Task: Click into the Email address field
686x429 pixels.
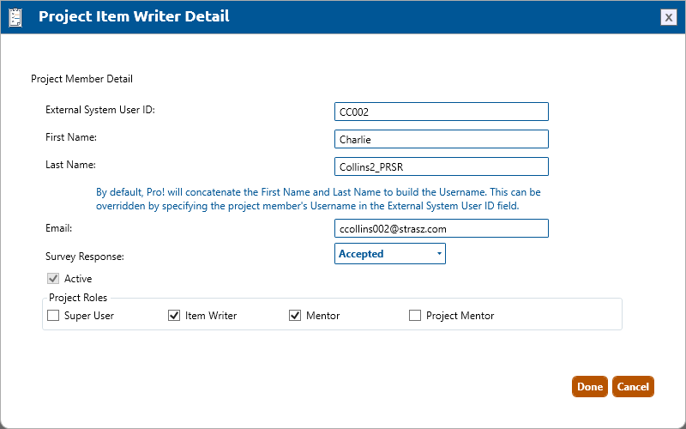Action: point(441,228)
